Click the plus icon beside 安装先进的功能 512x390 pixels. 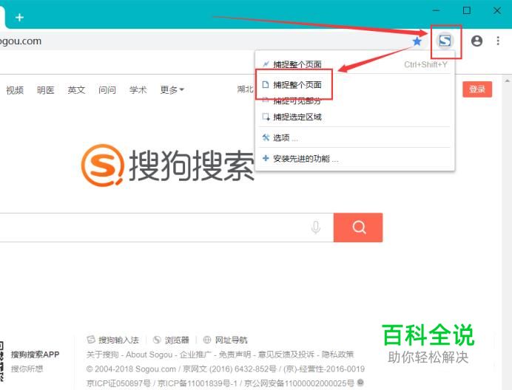point(266,159)
